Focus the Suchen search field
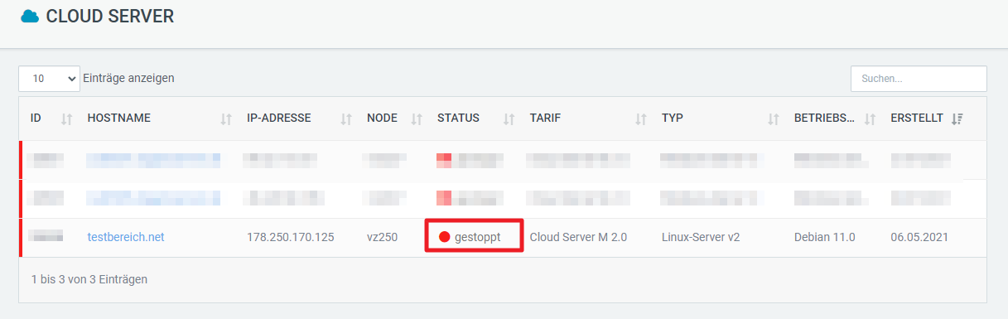This screenshot has height=319, width=1008. (919, 79)
